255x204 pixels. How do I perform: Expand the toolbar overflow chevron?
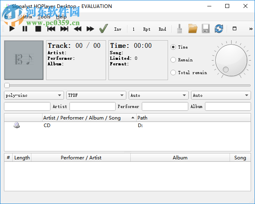(251, 29)
